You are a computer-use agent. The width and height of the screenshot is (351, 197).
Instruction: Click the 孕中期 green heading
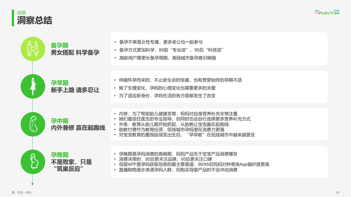[x=60, y=121]
